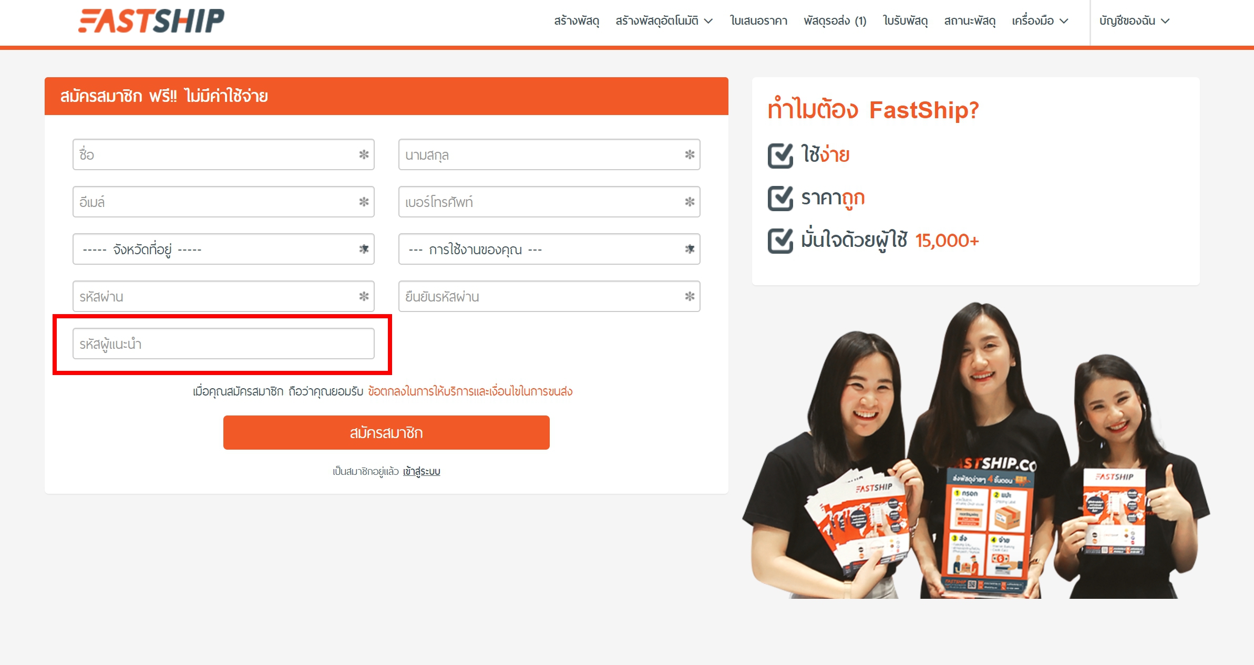Viewport: 1254px width, 665px height.
Task: Click the ชื่อ first name field
Action: click(x=223, y=154)
